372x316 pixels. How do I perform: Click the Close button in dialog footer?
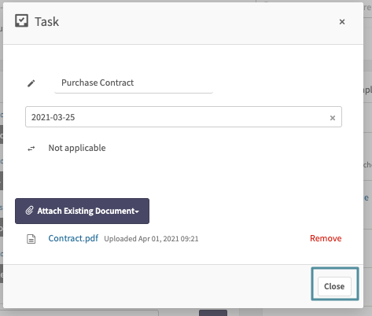click(334, 286)
